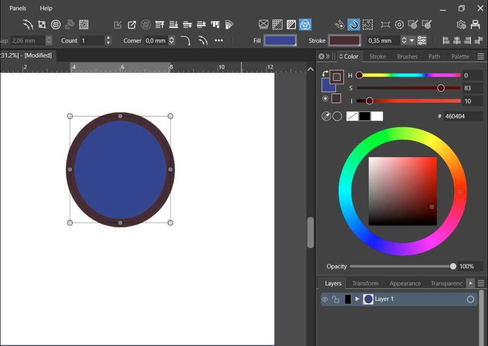Open the Color panel hamburger menu
Screen dimensions: 488x346
(x=480, y=56)
